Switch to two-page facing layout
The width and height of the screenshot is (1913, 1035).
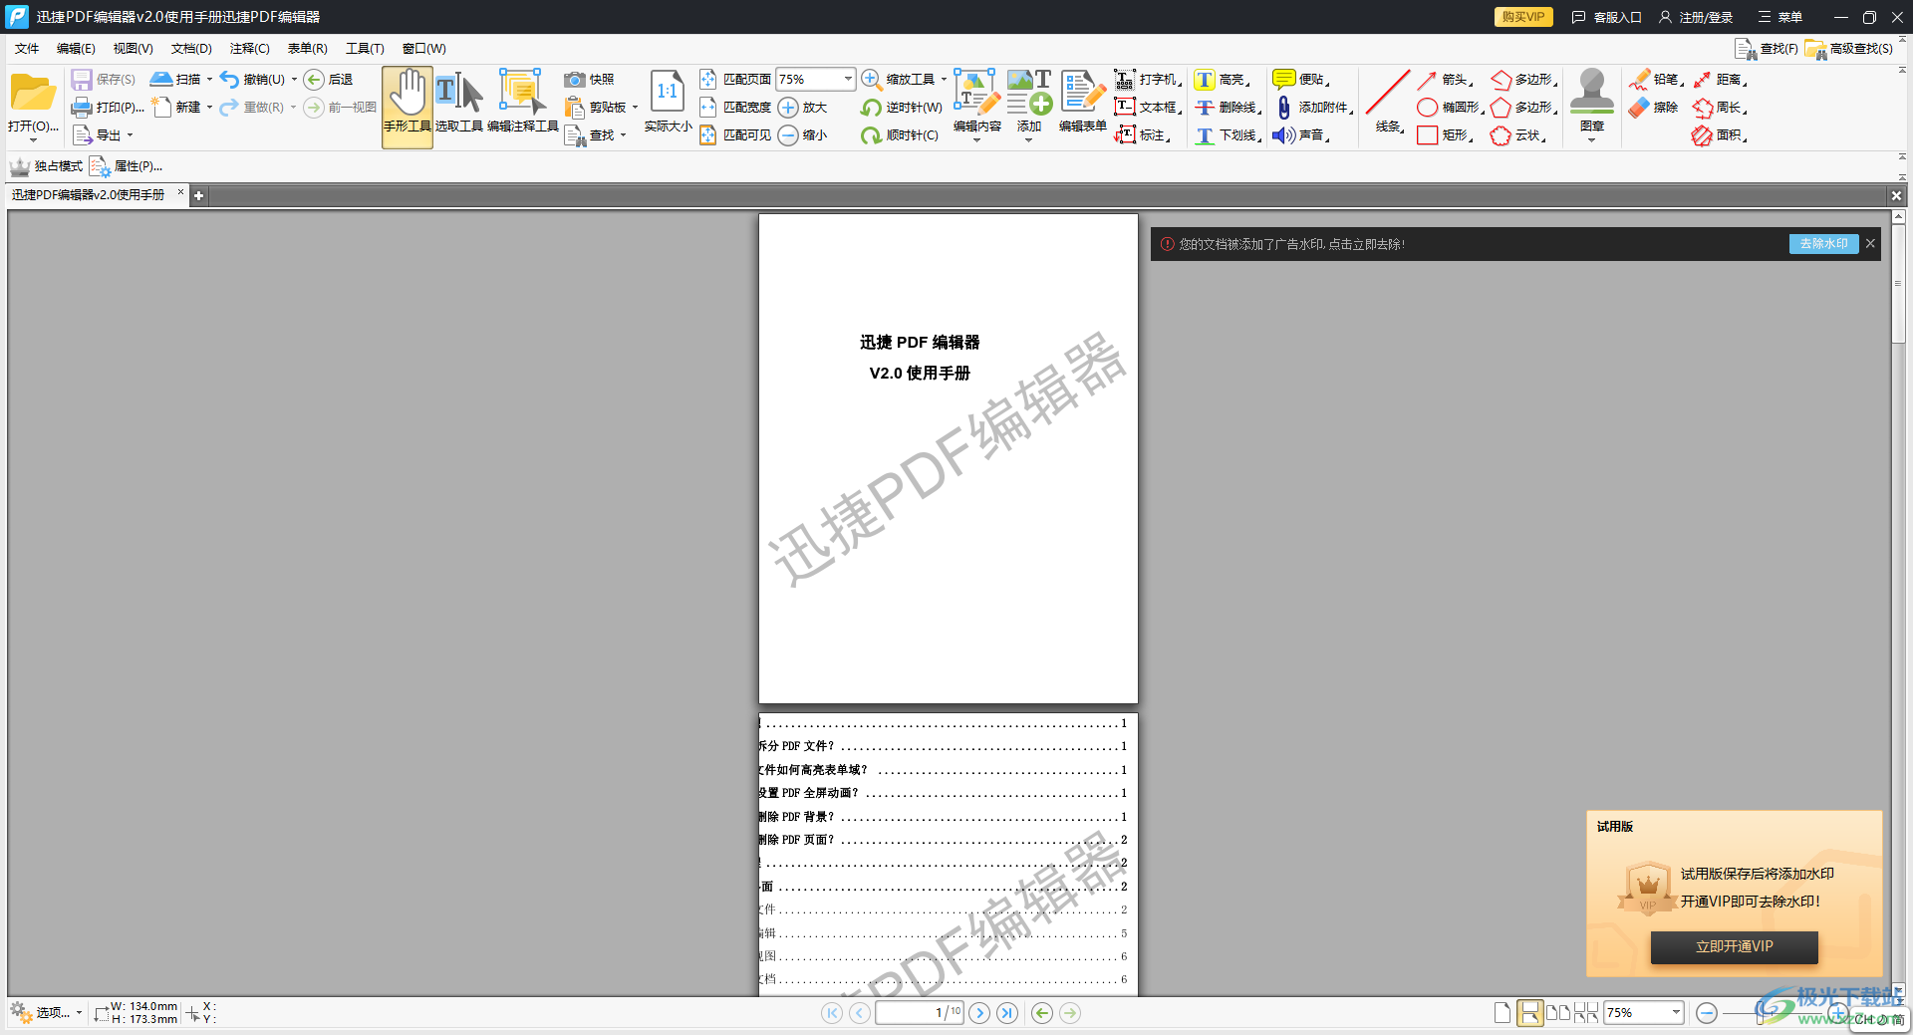pos(1558,1013)
